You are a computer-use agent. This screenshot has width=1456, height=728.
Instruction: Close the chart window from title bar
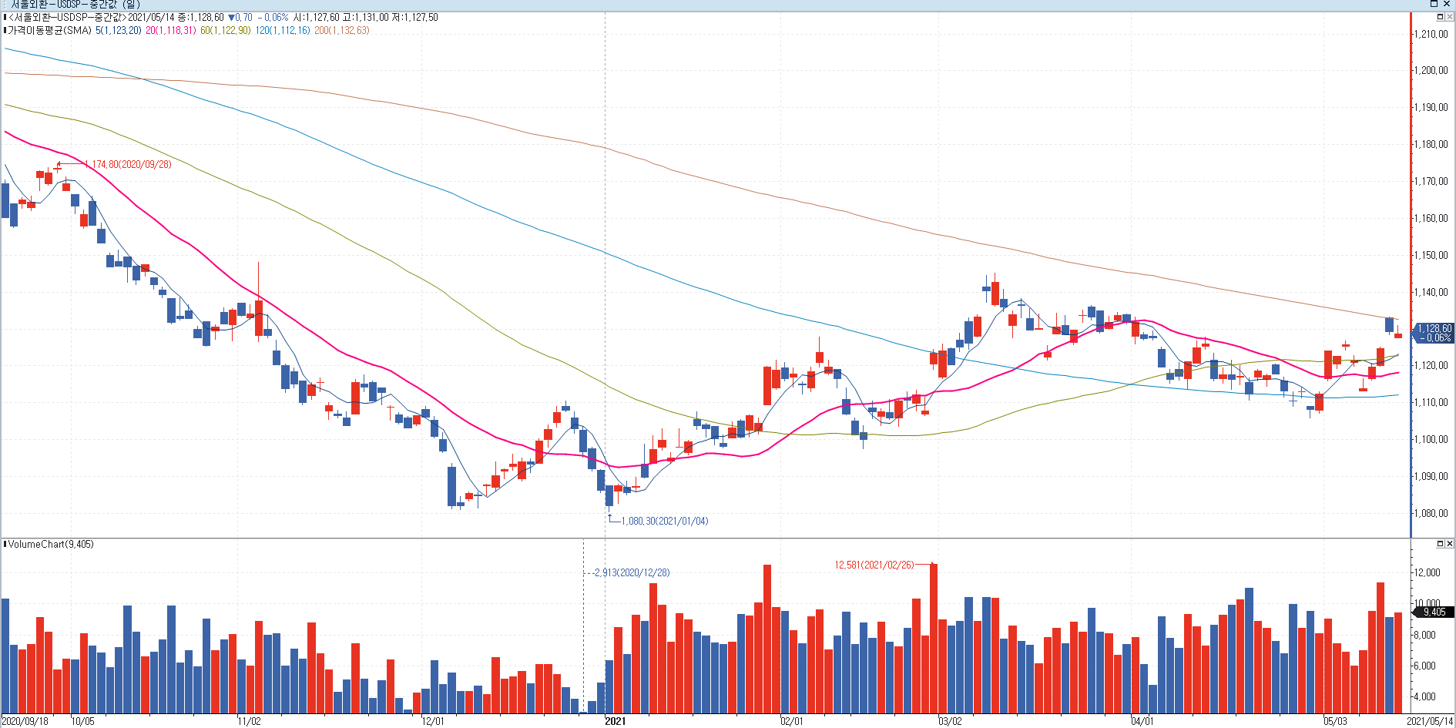pos(1448,5)
